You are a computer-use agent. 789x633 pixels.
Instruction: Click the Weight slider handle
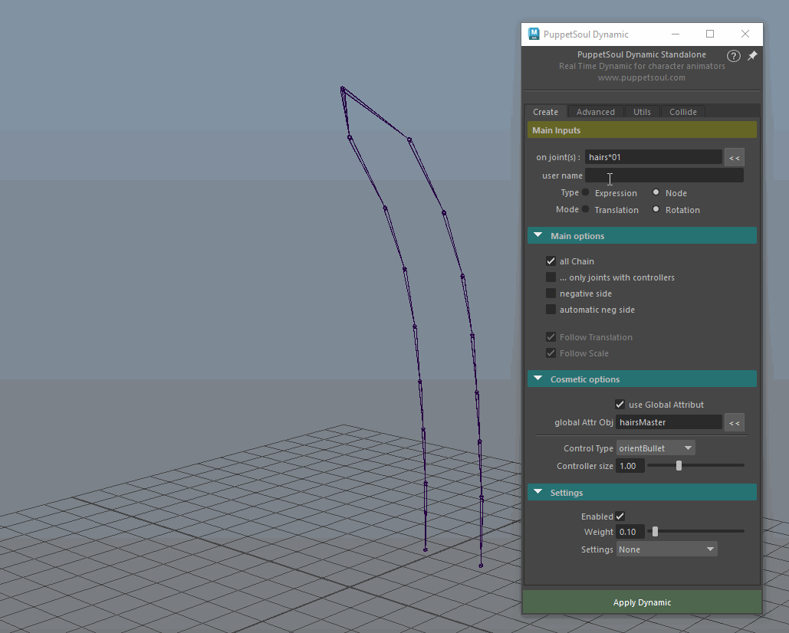[x=655, y=531]
